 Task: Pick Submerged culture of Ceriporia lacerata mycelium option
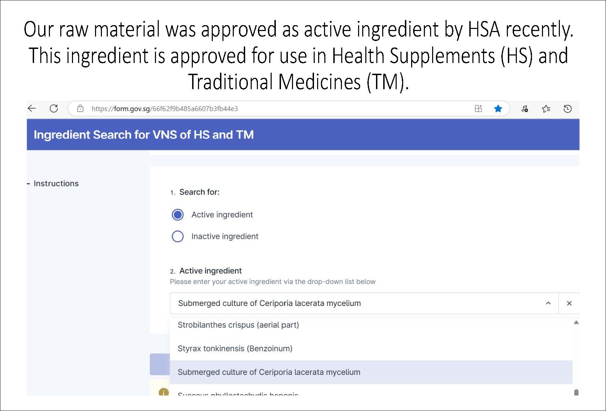[x=269, y=372]
